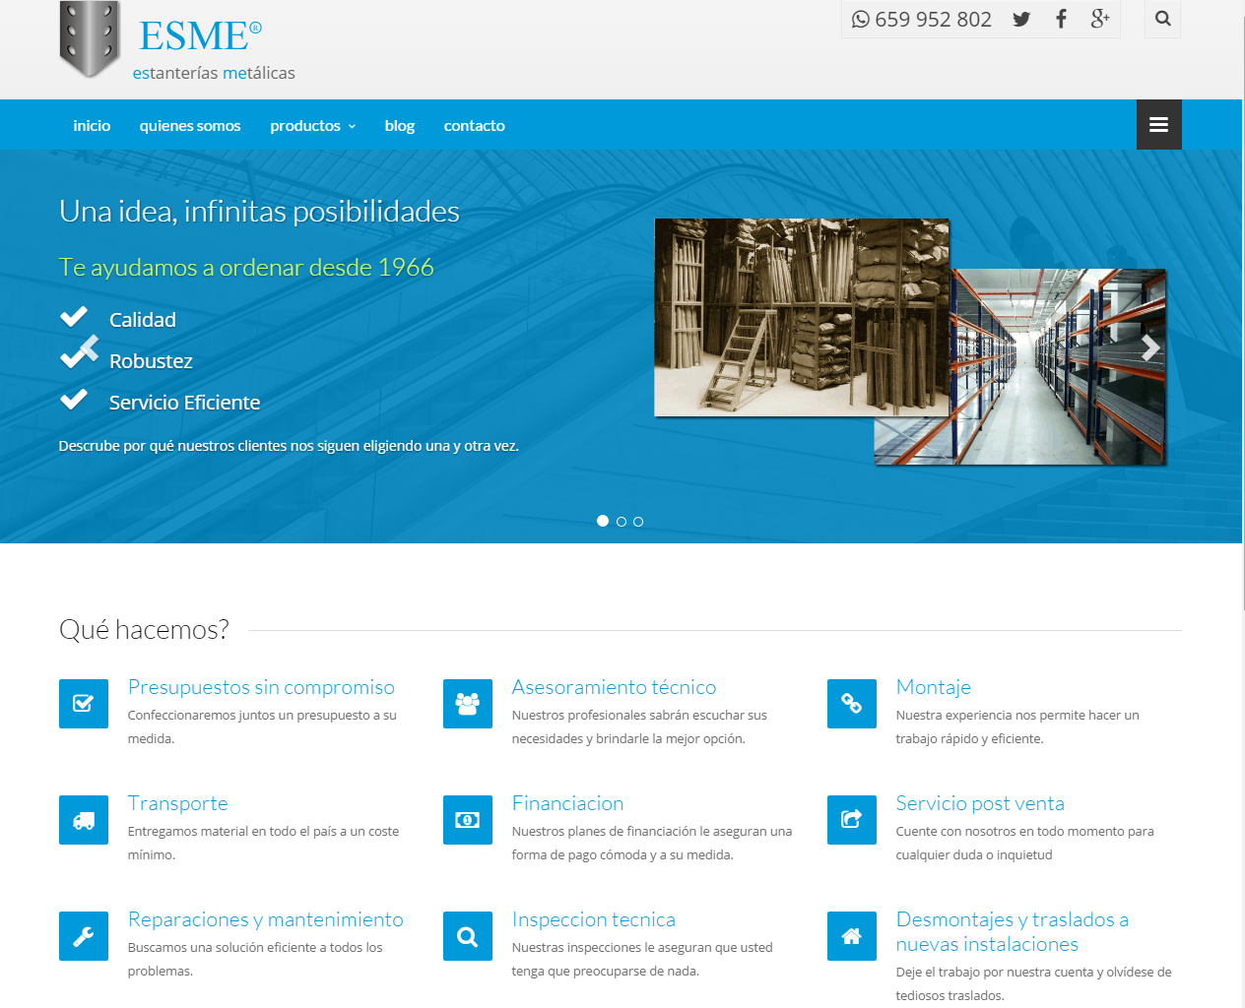This screenshot has width=1245, height=1008.
Task: Open Inspeccion tecnica heading link
Action: tap(594, 919)
